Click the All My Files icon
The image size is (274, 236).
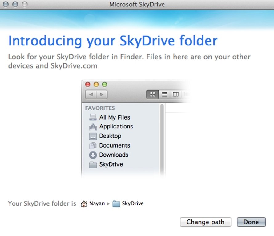[93, 117]
